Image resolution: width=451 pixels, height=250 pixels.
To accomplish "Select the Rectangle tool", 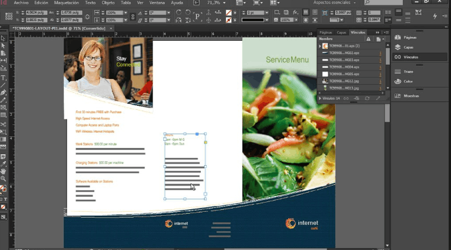I will 3,115.
